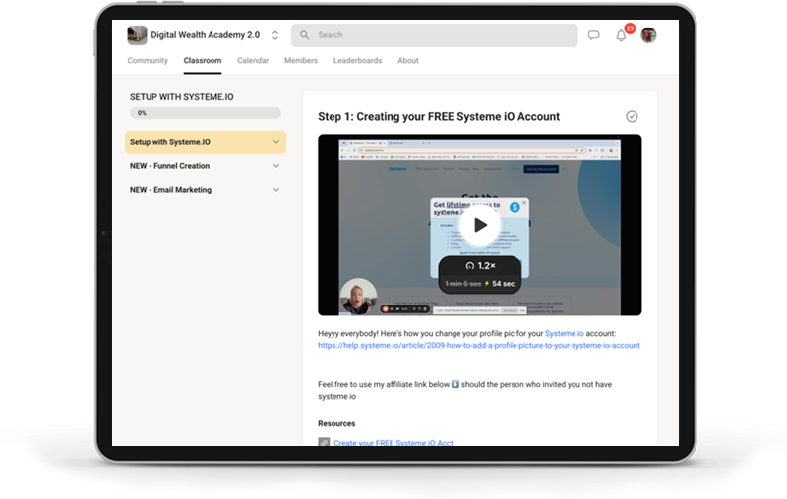This screenshot has width=787, height=499.
Task: Open the notifications bell
Action: (621, 35)
